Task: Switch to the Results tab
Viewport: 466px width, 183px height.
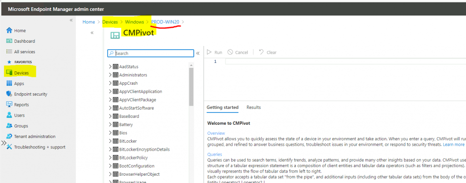Action: pyautogui.click(x=254, y=107)
